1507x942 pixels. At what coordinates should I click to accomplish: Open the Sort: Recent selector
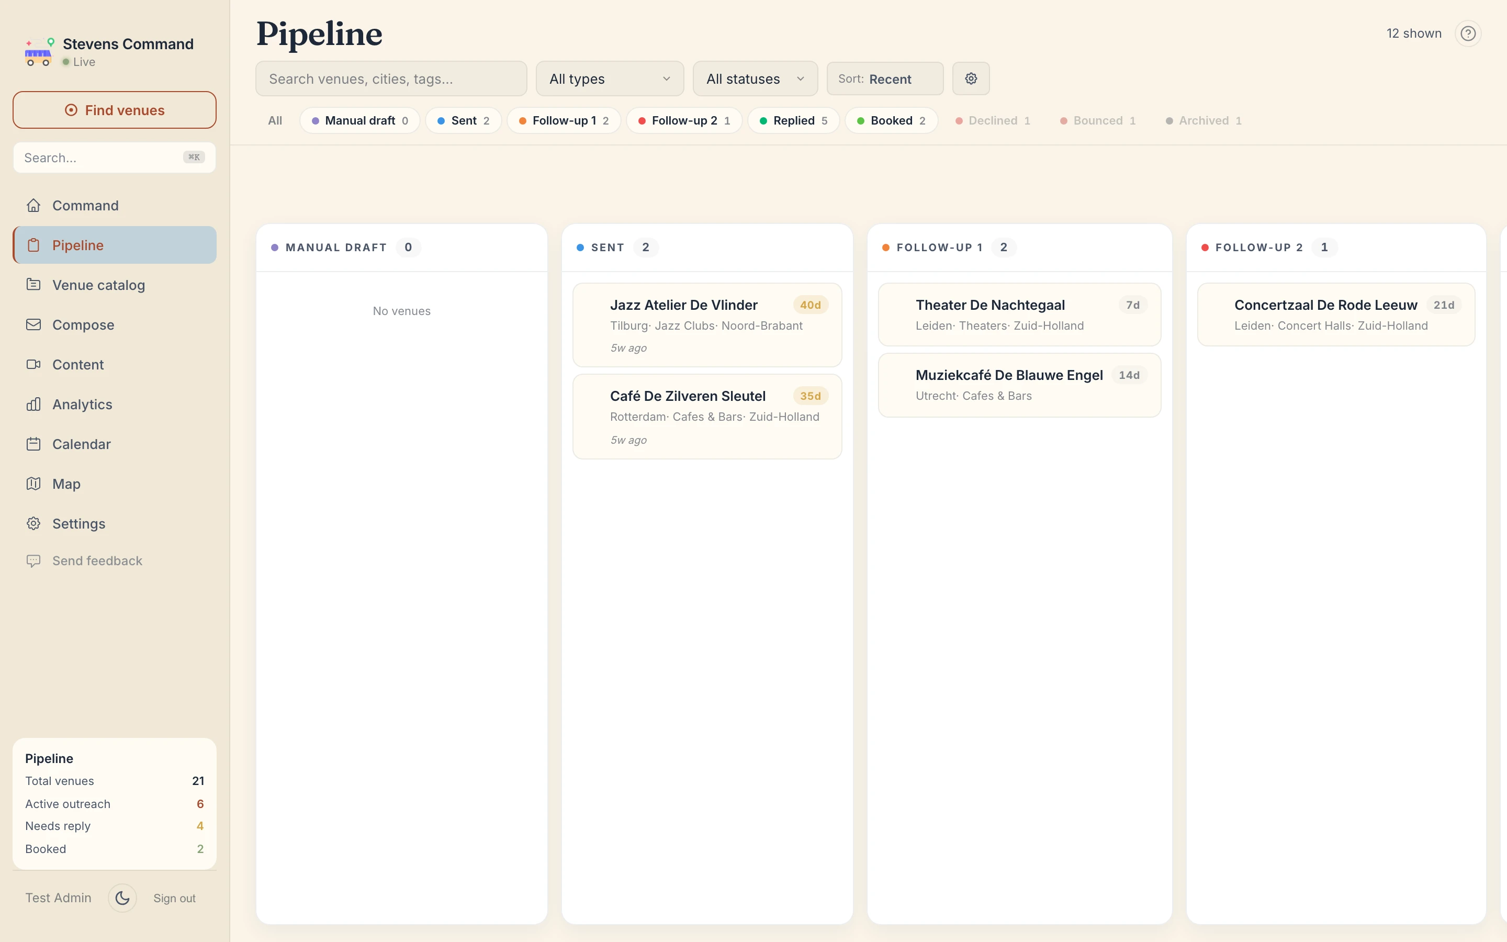coord(884,79)
